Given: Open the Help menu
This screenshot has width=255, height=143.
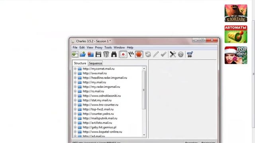Looking at the screenshot, I should [130, 48].
